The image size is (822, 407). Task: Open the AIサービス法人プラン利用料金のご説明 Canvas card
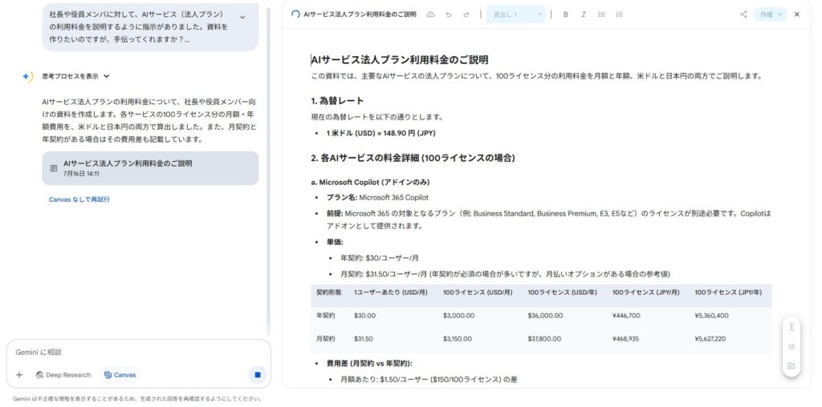(x=150, y=168)
